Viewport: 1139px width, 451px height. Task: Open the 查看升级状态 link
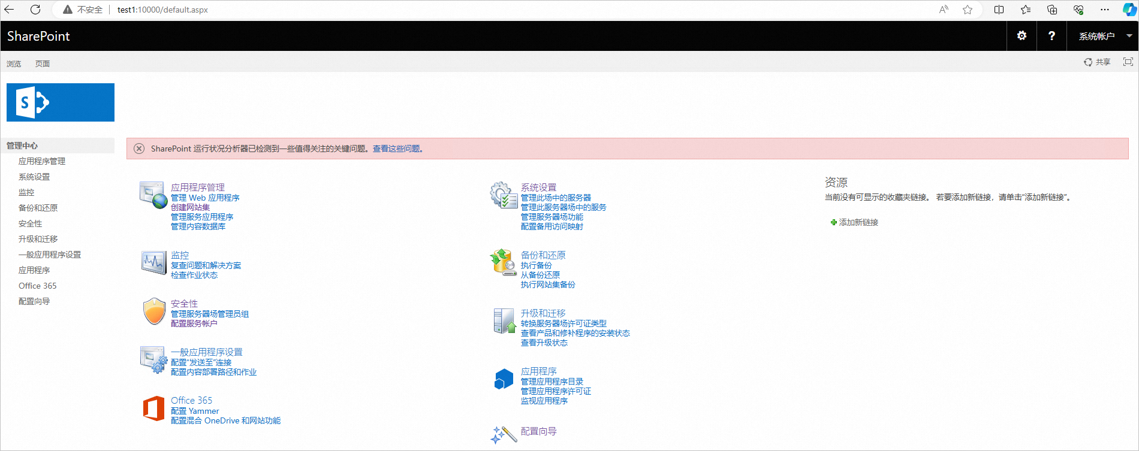[544, 343]
